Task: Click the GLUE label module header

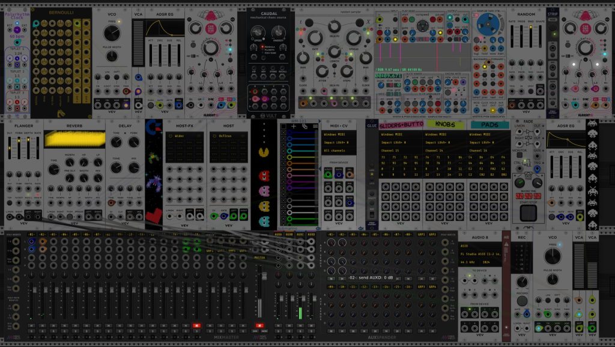Action: pos(371,125)
